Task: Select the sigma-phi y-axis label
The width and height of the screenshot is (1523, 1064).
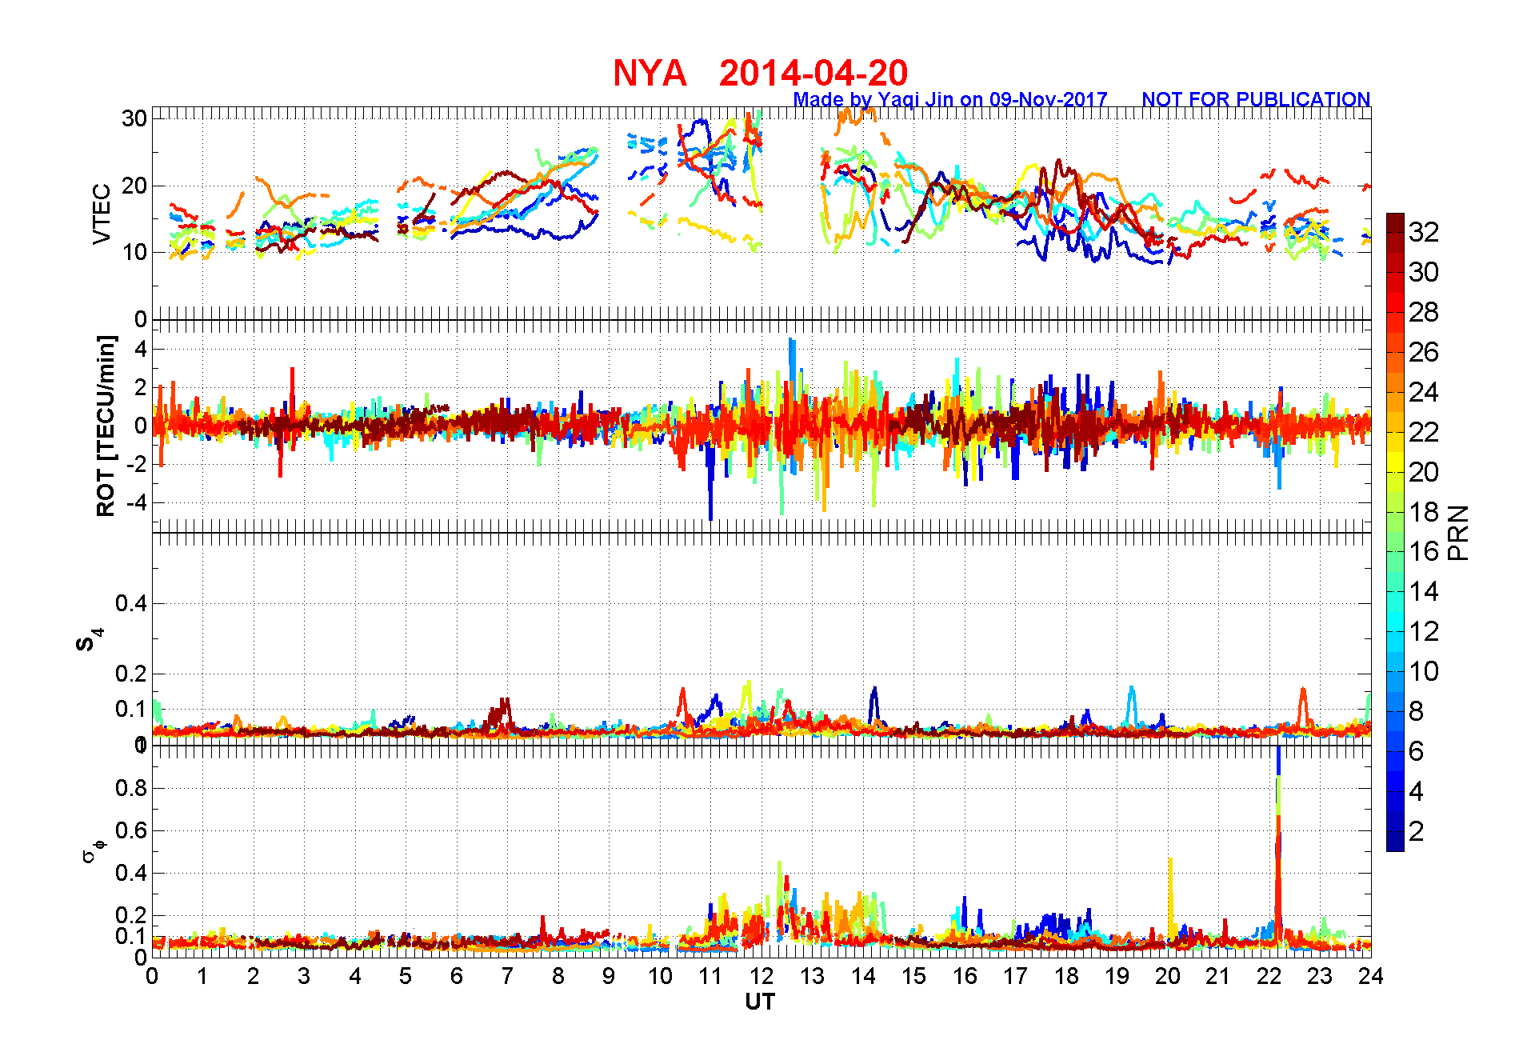Action: tap(94, 850)
